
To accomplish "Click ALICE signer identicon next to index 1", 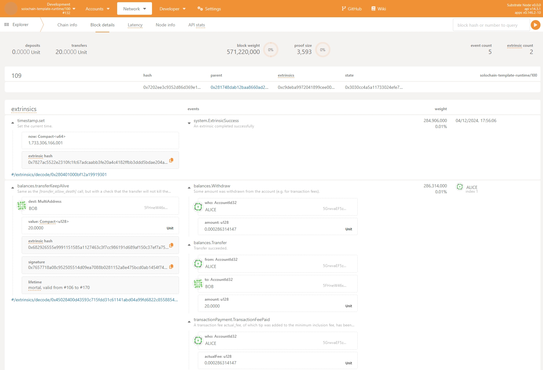I will 460,187.
